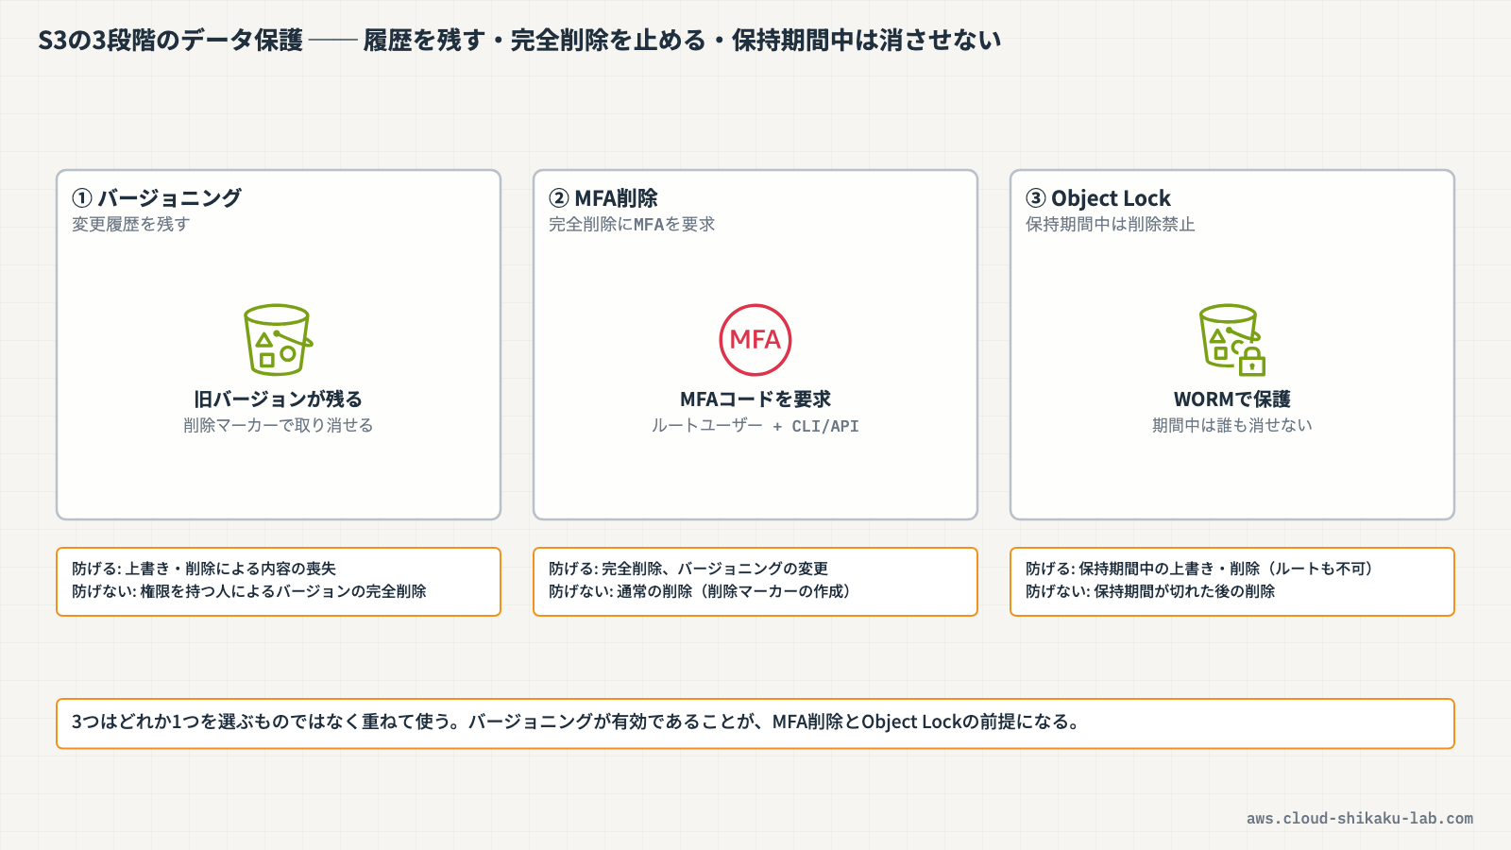1511x850 pixels.
Task: Click the caption 旧バージョンが残る
Action: (279, 399)
